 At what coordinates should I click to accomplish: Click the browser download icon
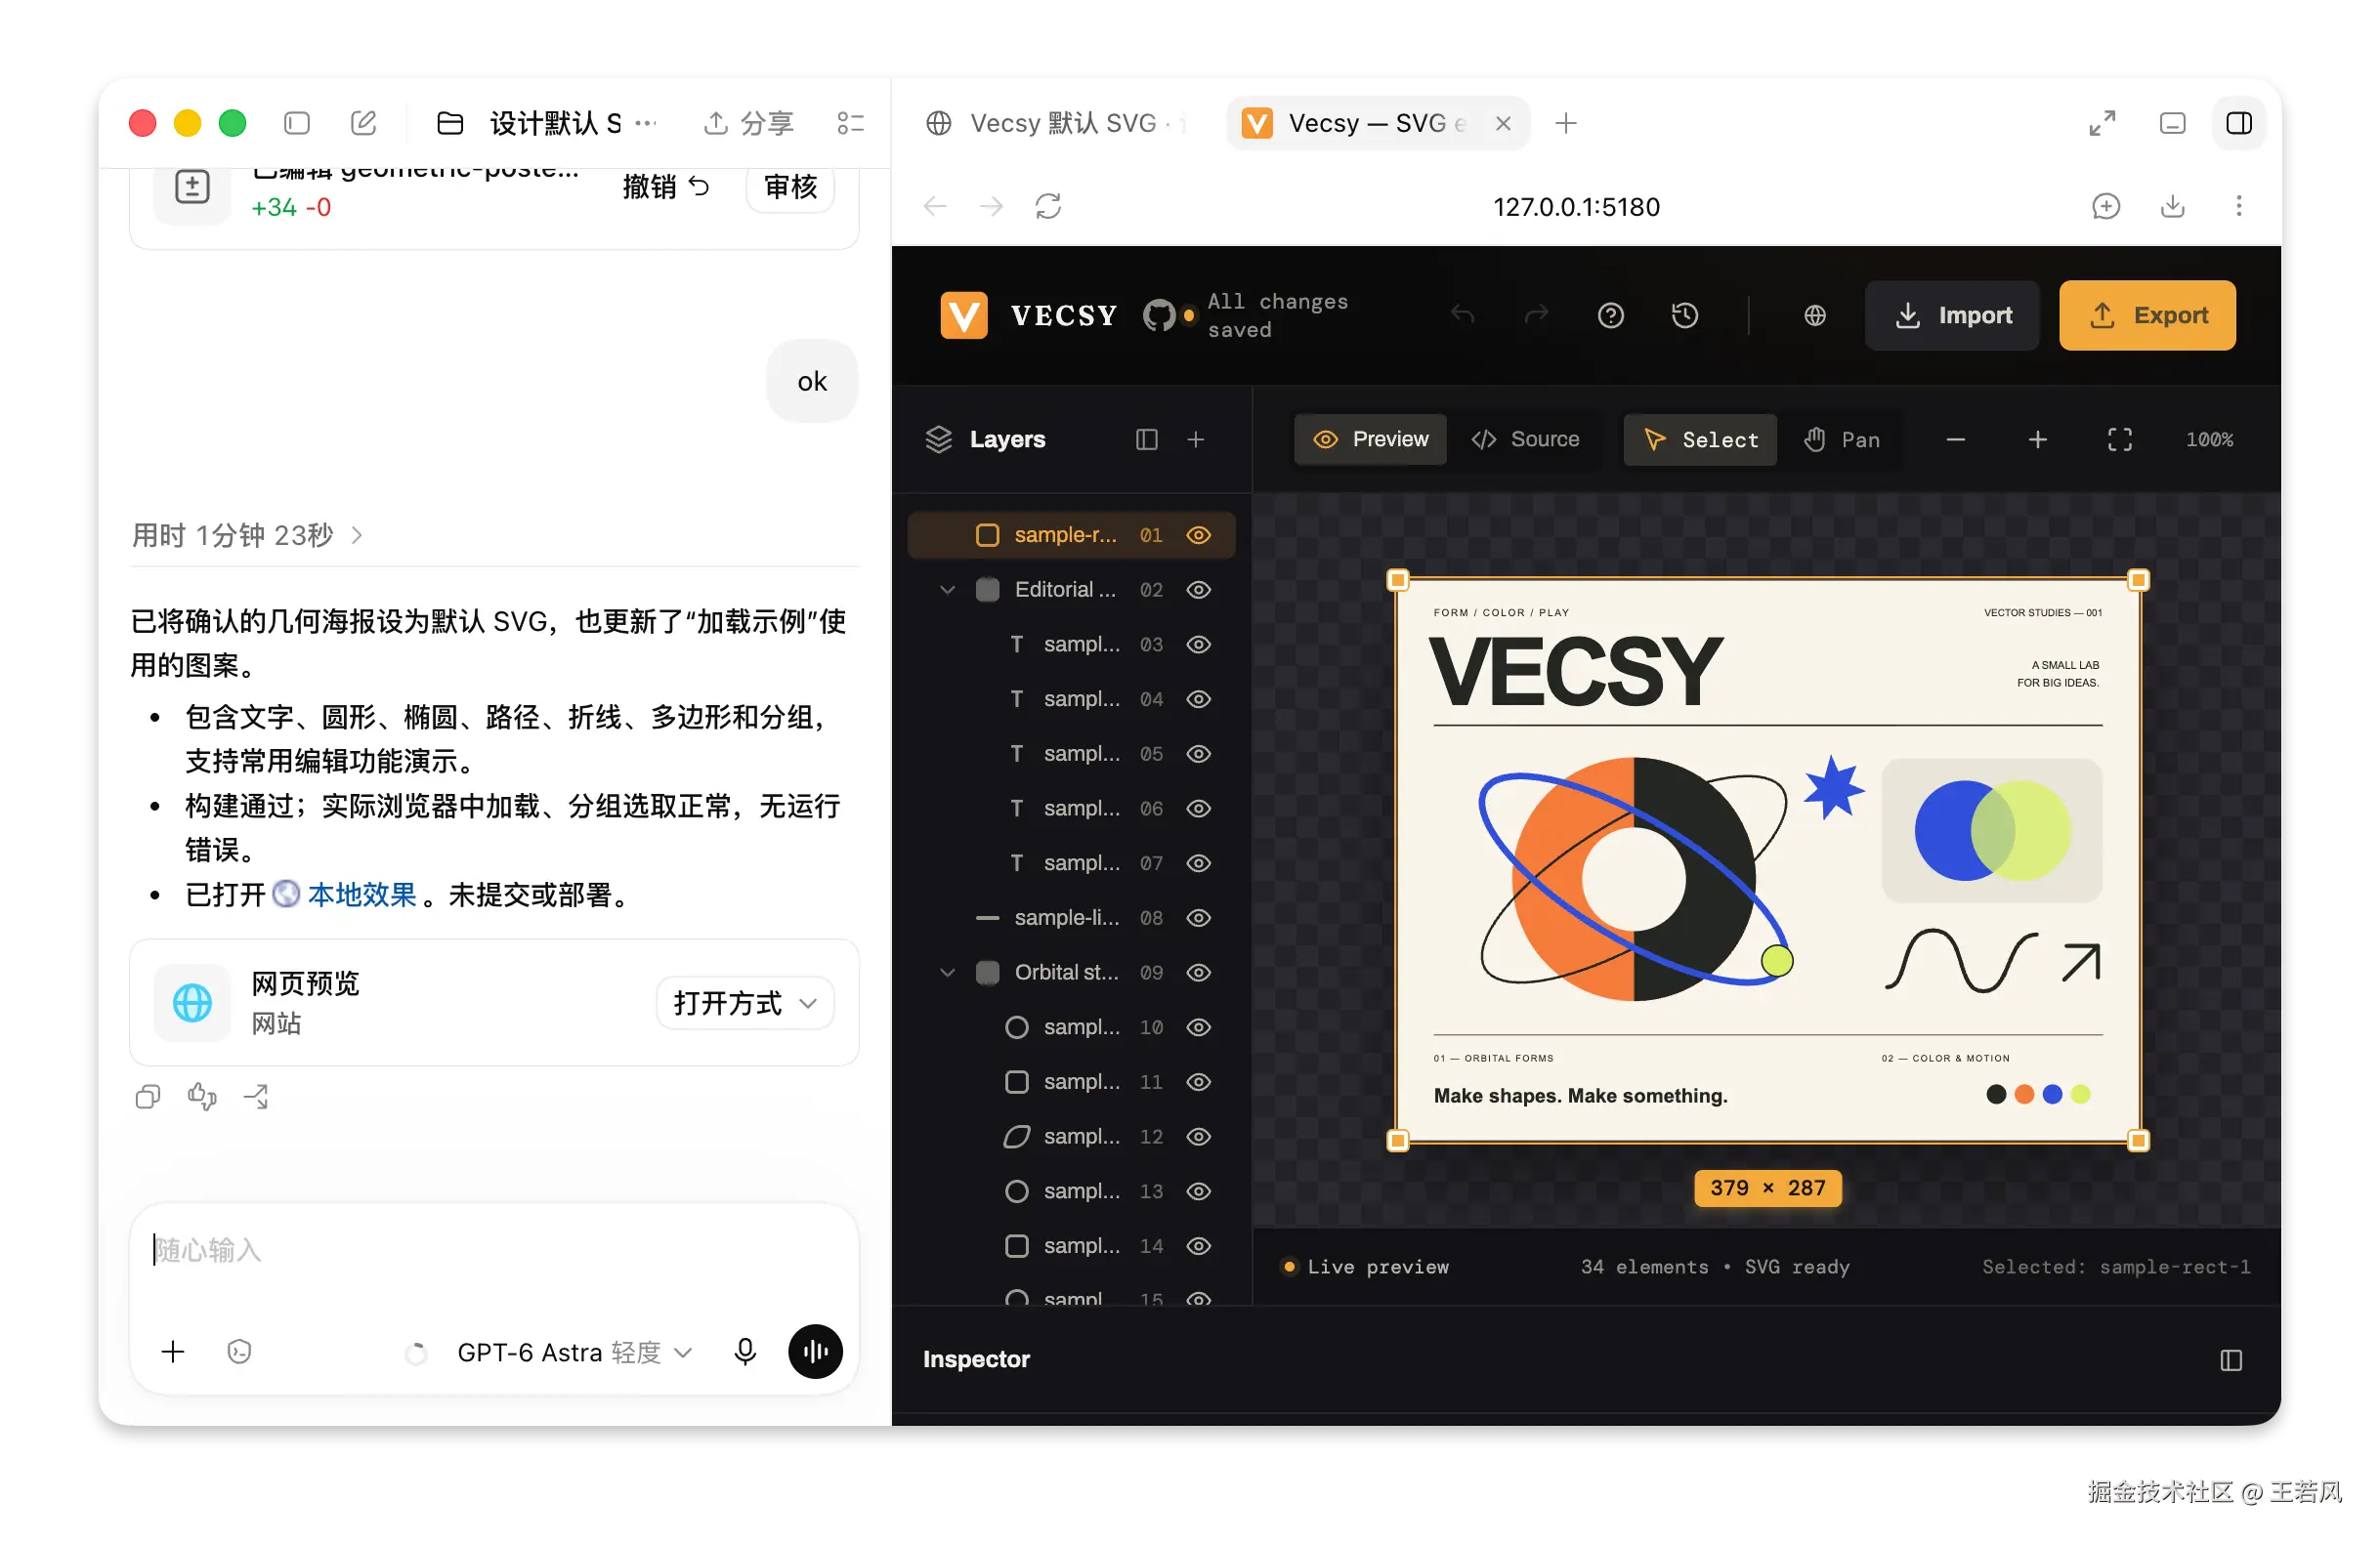click(x=2172, y=206)
